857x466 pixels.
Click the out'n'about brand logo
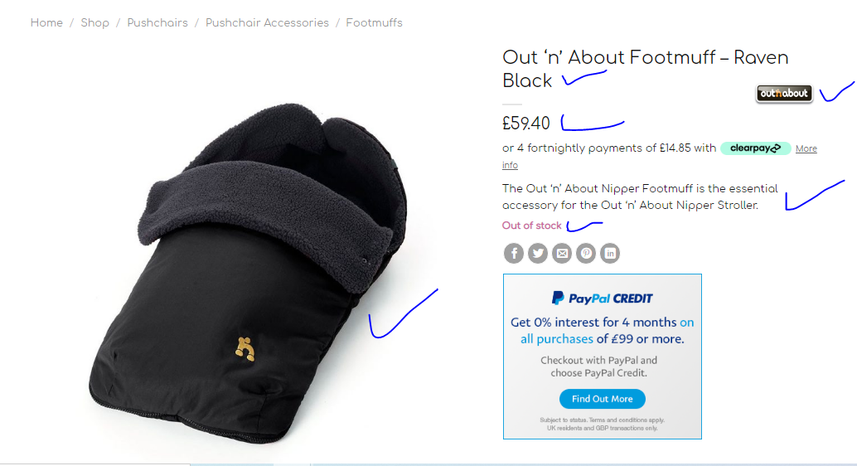pos(784,94)
